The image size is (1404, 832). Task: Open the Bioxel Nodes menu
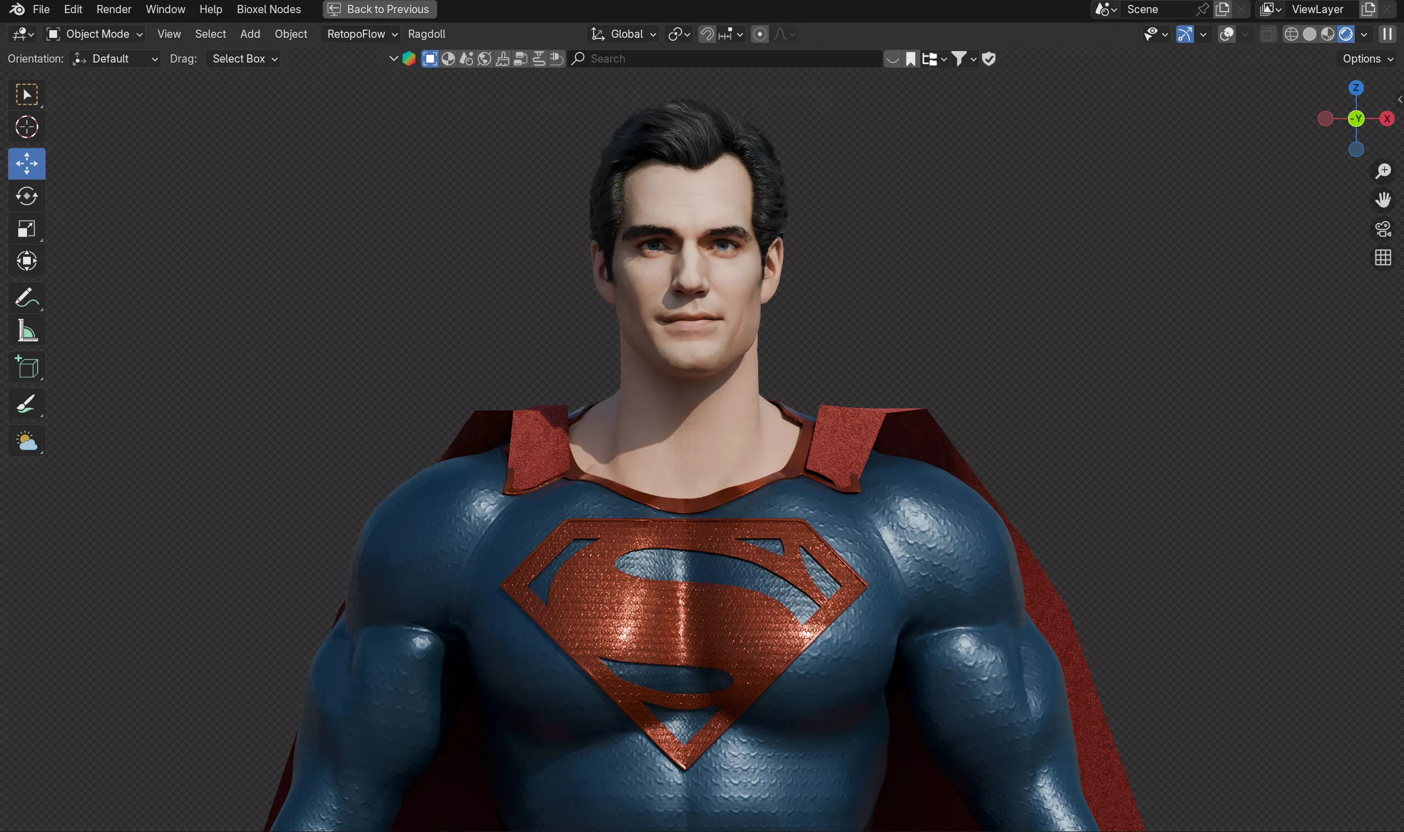[x=268, y=9]
